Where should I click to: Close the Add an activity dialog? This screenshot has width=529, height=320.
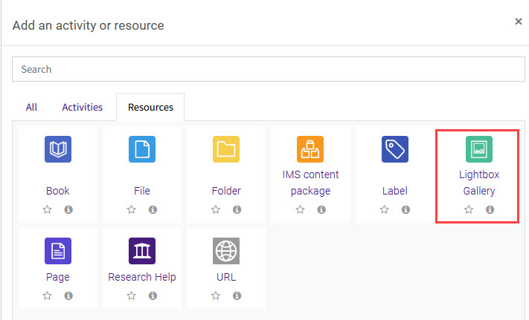(519, 22)
